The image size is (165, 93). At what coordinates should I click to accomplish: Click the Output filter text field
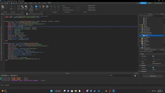121,75
